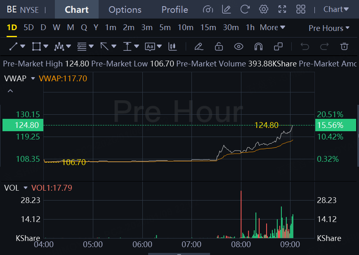This screenshot has width=359, height=255.
Task: Switch to 2m interval
Action: point(129,28)
